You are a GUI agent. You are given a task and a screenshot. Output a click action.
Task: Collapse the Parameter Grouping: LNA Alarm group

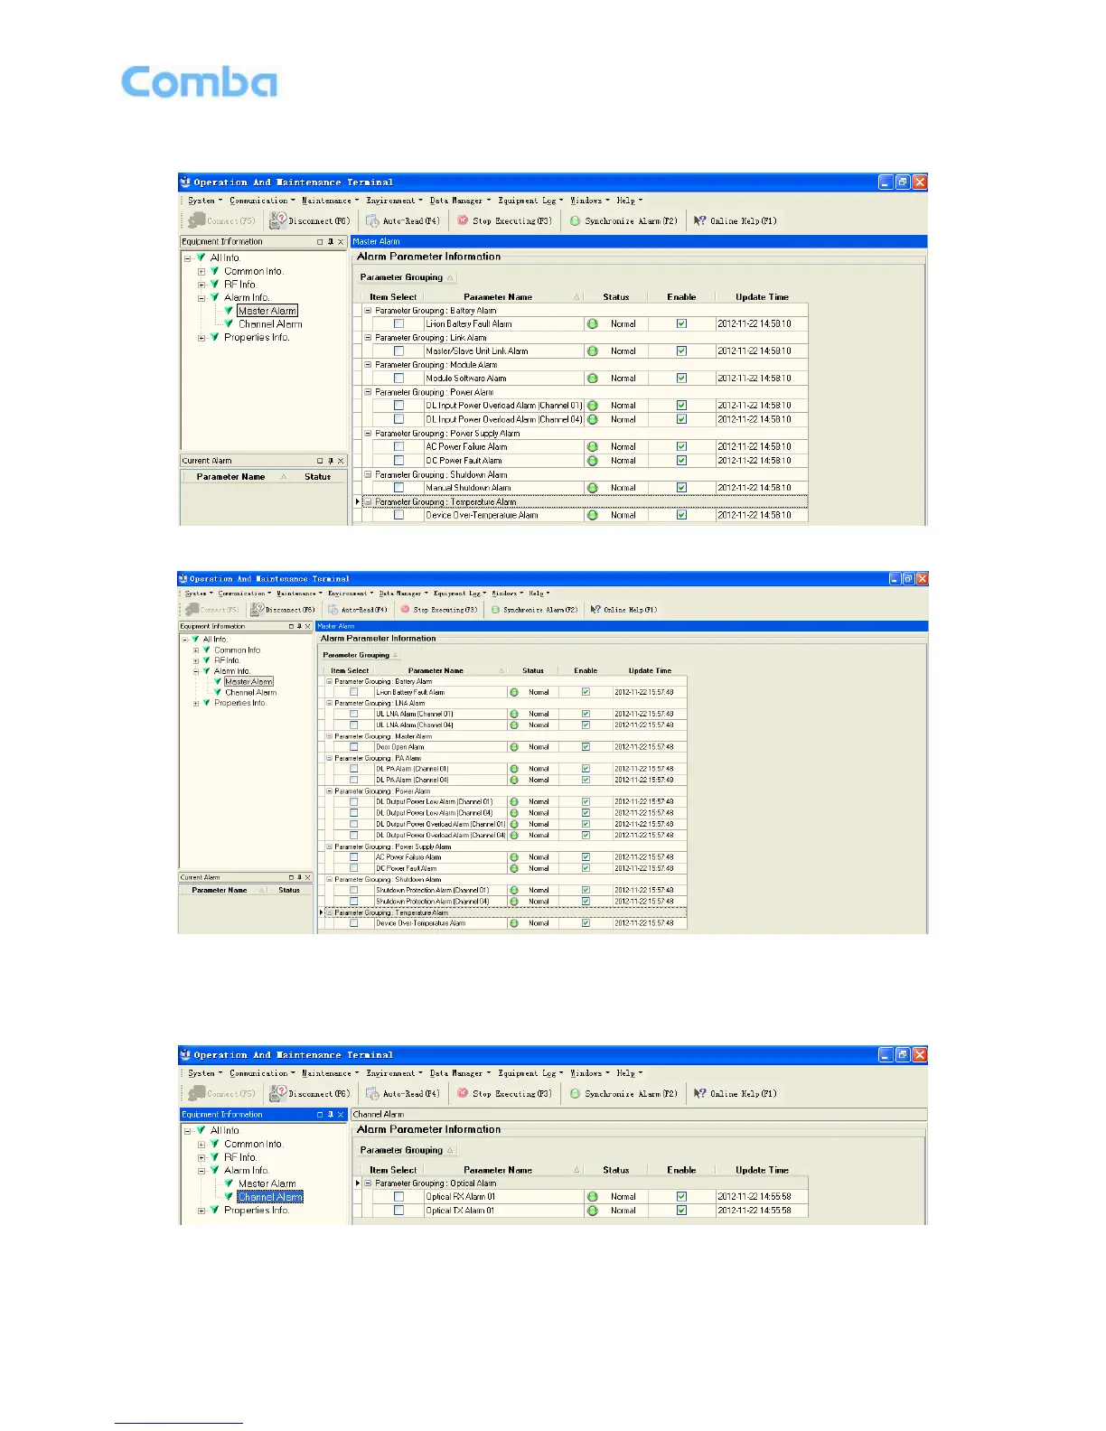330,703
